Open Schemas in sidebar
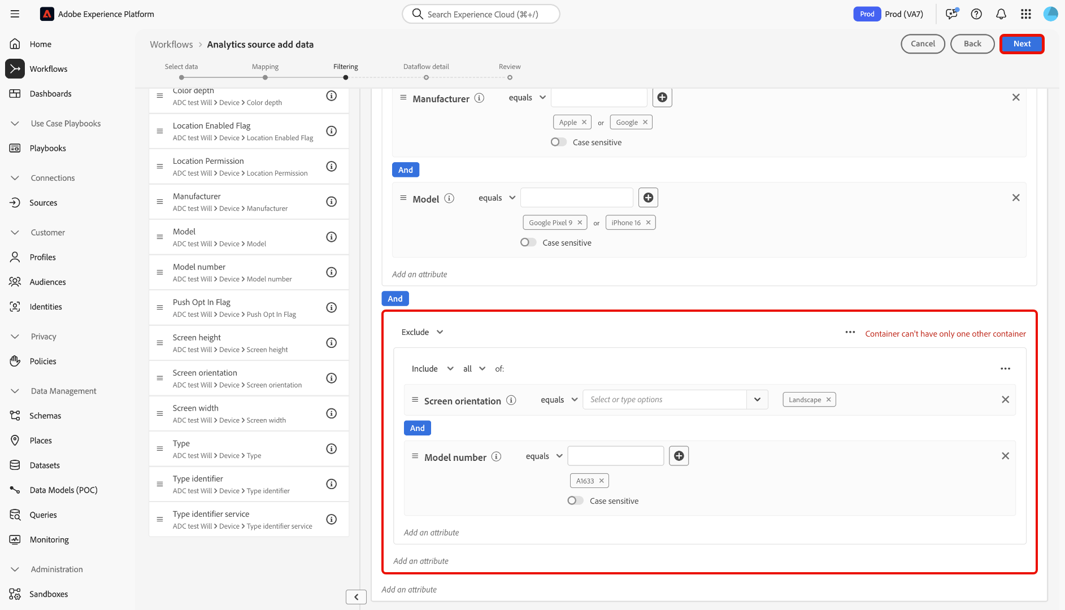The image size is (1065, 610). [x=45, y=416]
